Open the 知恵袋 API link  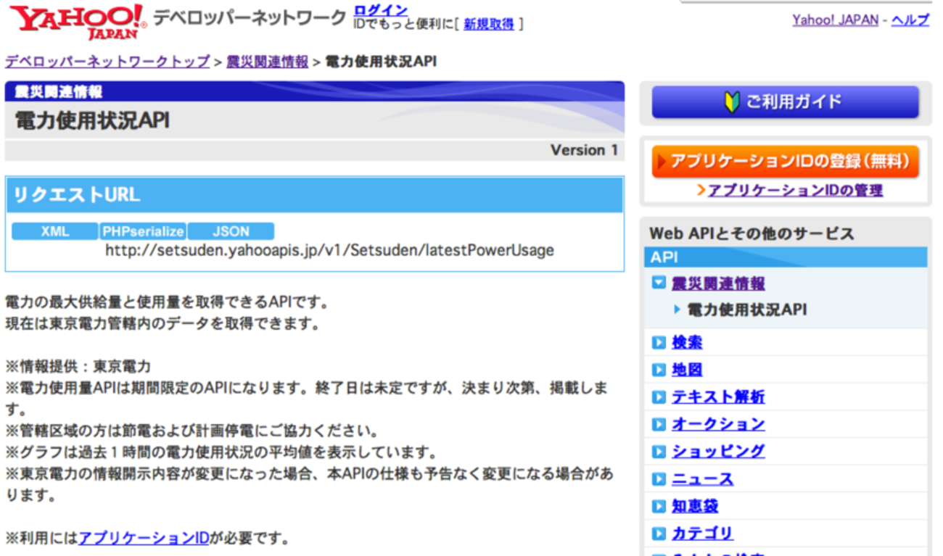[695, 506]
